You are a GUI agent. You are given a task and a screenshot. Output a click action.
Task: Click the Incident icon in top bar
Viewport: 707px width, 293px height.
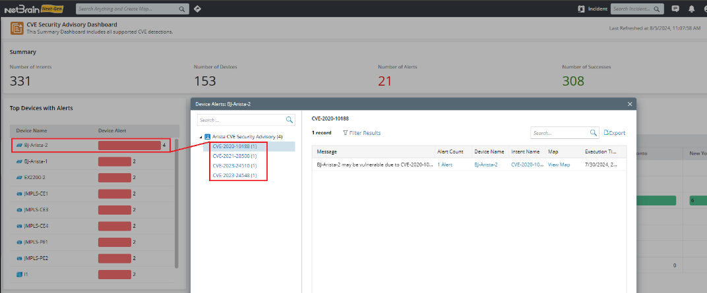[x=581, y=9]
